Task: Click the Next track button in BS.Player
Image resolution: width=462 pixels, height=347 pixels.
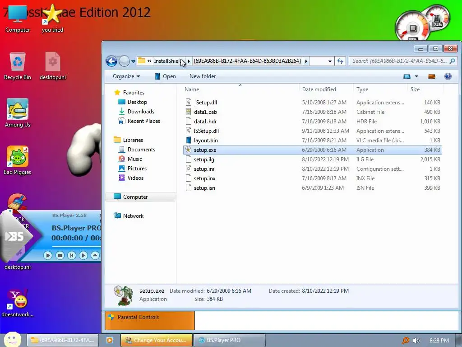Action: (x=83, y=255)
